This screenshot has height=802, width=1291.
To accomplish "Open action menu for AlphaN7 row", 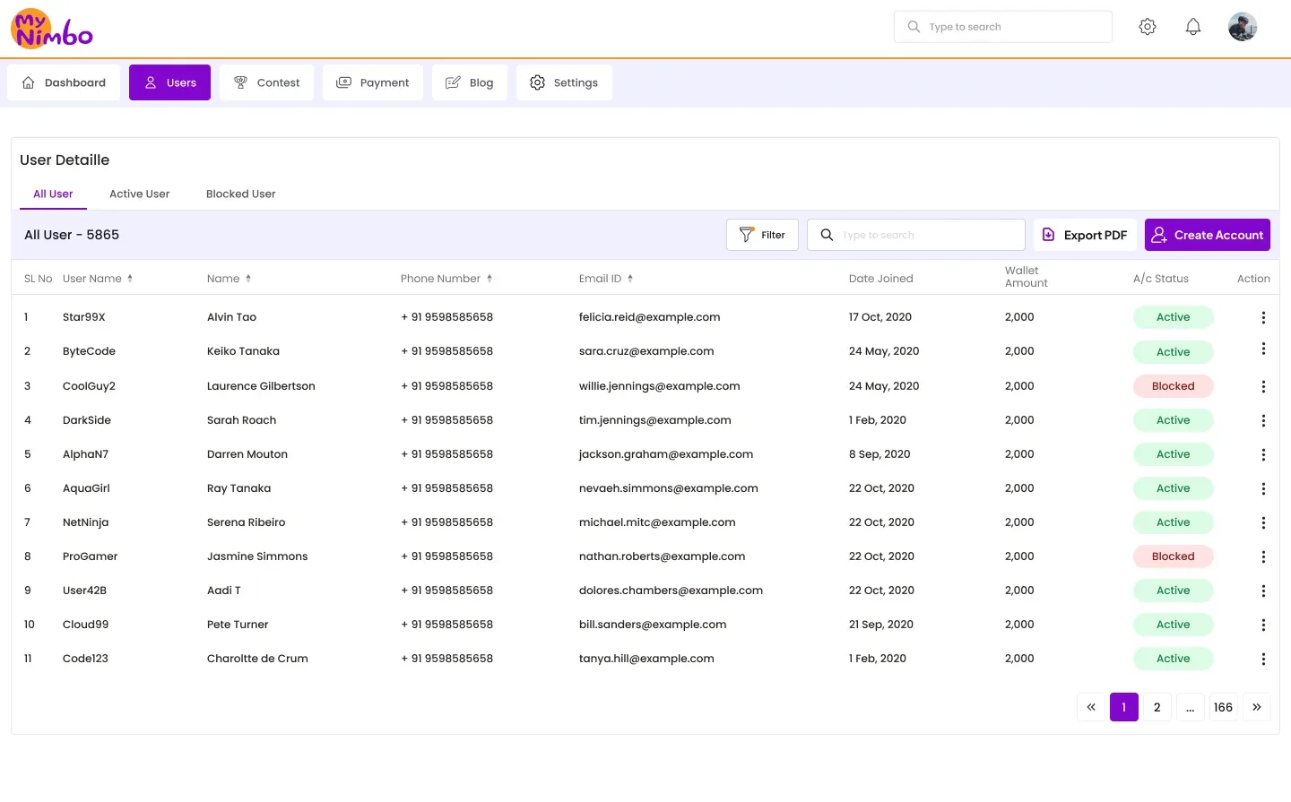I will (x=1263, y=454).
